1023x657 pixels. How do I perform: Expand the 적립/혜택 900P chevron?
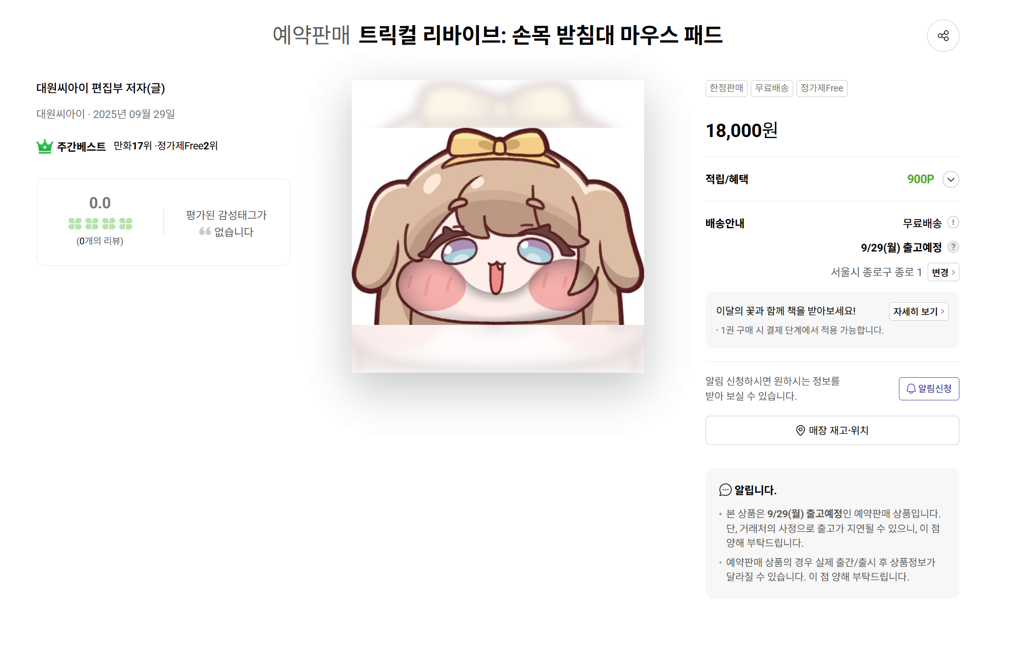tap(951, 179)
